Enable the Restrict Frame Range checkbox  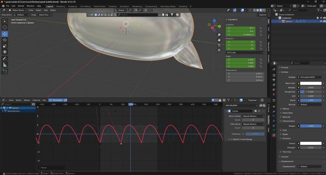click(231, 139)
